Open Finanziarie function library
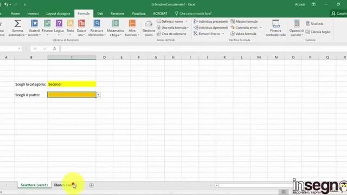This screenshot has width=347, height=195. (47, 28)
